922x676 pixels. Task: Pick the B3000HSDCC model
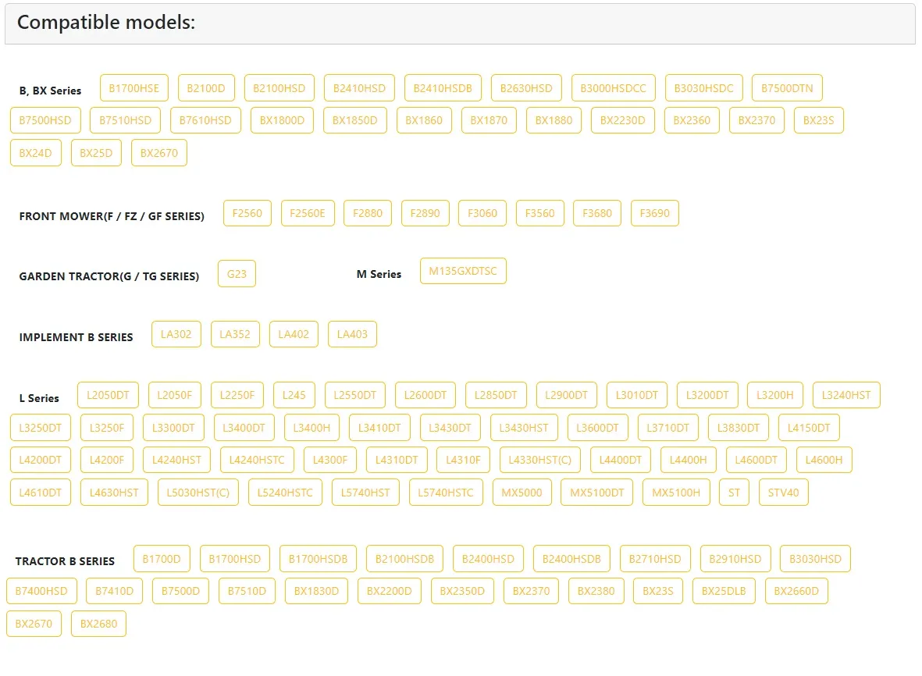point(614,88)
